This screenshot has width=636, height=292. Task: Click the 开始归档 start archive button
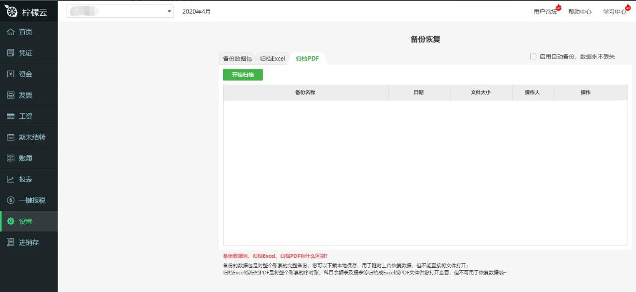tap(242, 74)
